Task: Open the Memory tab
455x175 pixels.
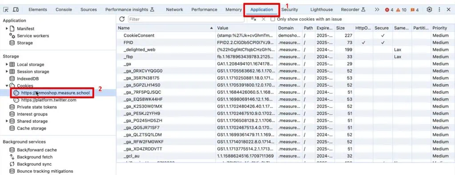Action: pos(234,10)
